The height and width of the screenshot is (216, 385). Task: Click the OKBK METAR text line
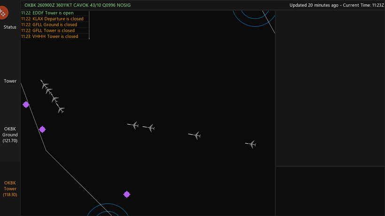[77, 5]
